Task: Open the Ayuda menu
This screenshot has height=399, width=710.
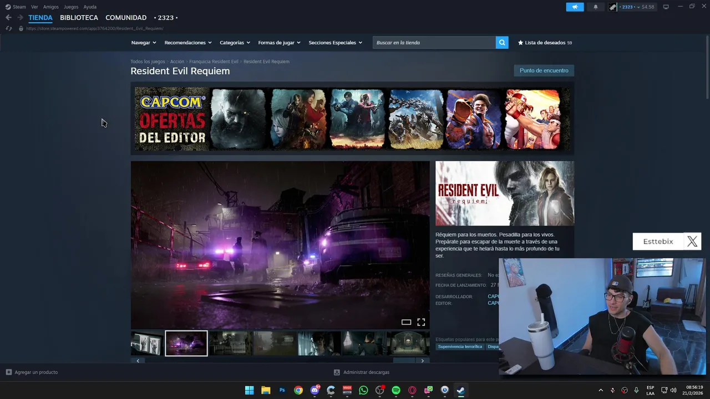Action: (x=90, y=7)
